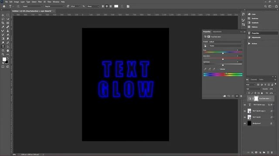
Task: Hide the TEXT GLOW copy text layer
Action: tap(245, 105)
